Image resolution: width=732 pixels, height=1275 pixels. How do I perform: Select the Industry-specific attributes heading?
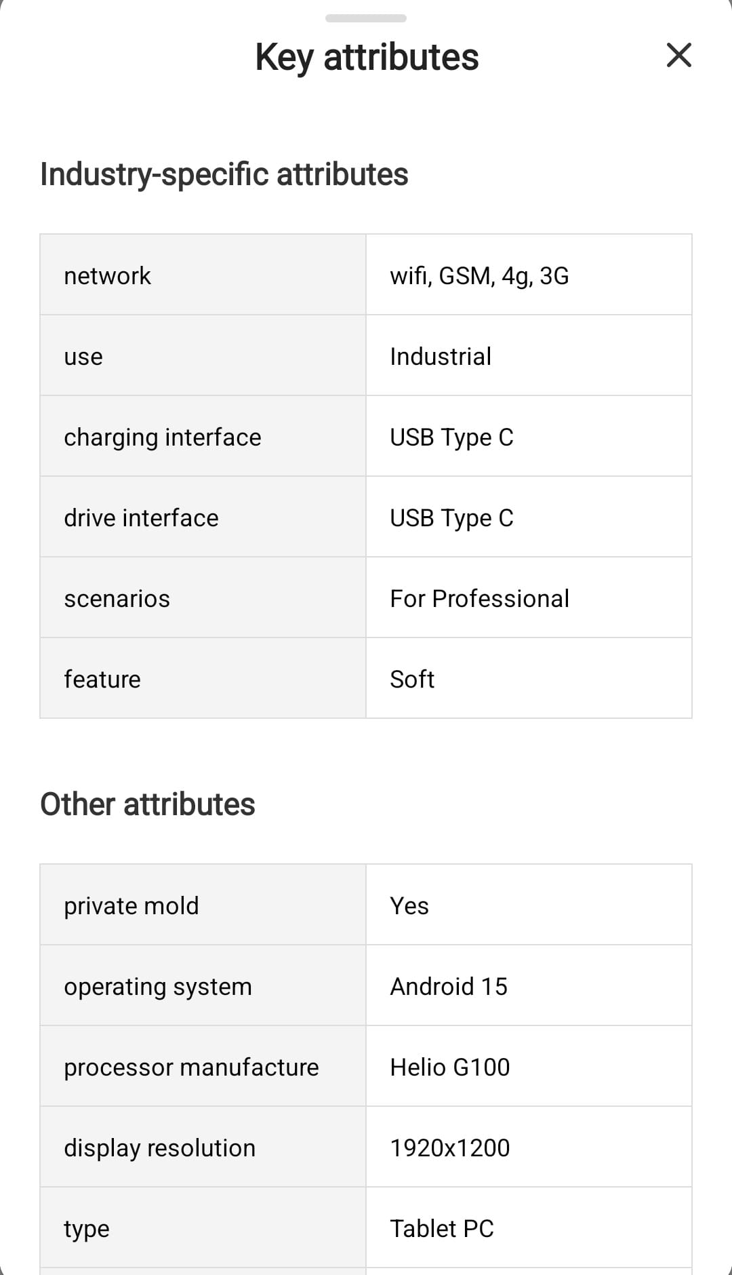point(224,174)
